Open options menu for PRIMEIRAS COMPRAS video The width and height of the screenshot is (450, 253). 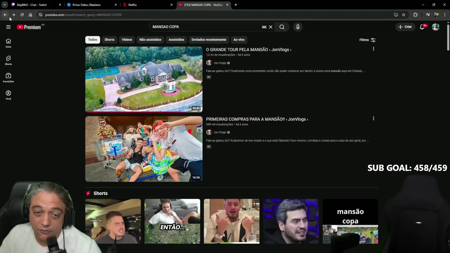coord(373,118)
